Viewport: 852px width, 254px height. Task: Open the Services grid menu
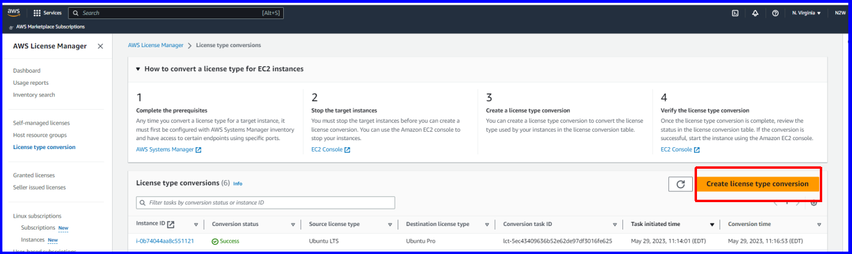click(37, 13)
